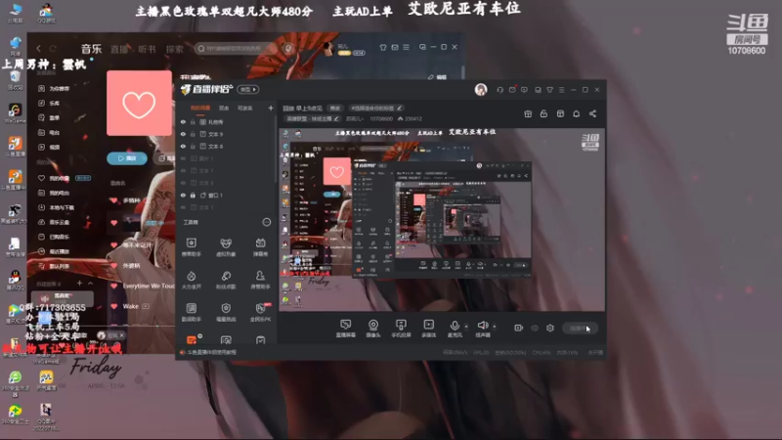Open 手机投屏 phone casting
The width and height of the screenshot is (782, 440).
[x=401, y=329]
